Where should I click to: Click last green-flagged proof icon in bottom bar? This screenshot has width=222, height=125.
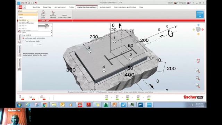[148, 98]
